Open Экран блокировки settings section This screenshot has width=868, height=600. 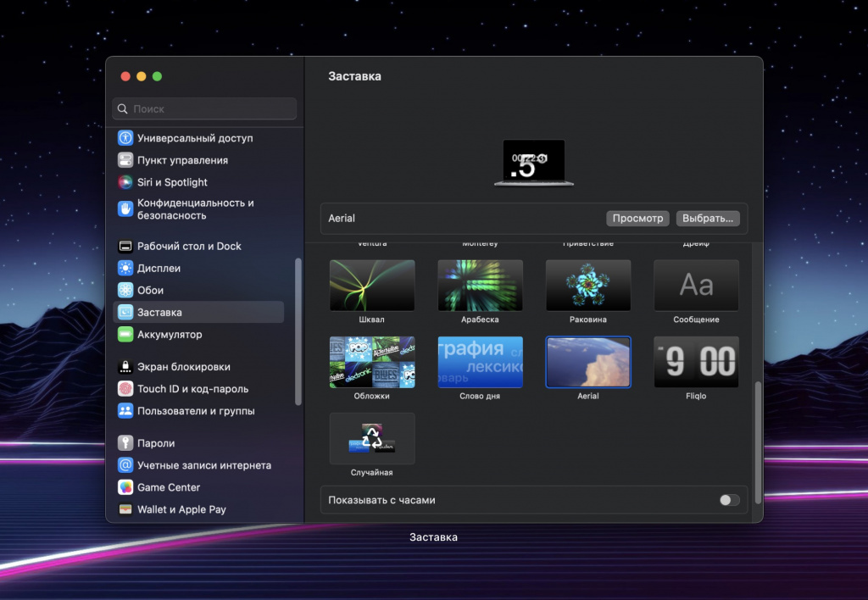(183, 367)
